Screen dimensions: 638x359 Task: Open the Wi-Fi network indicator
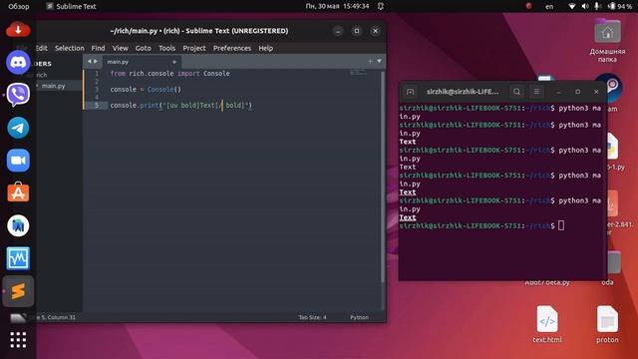point(572,6)
